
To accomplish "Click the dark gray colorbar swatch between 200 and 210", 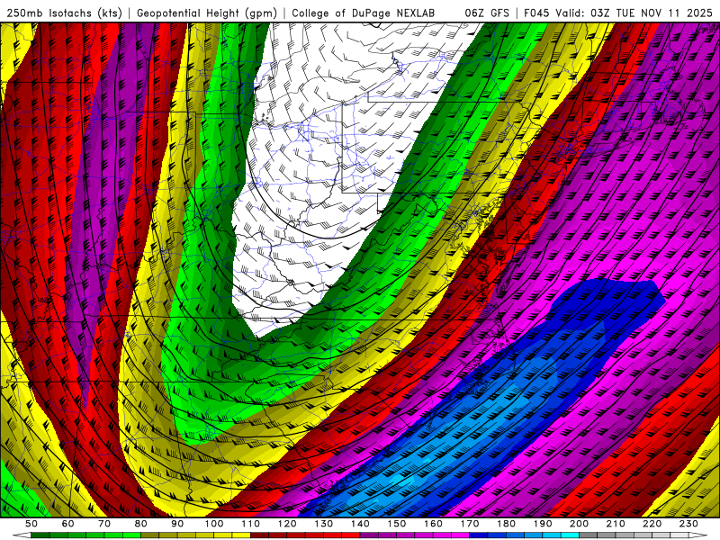I will coord(589,535).
